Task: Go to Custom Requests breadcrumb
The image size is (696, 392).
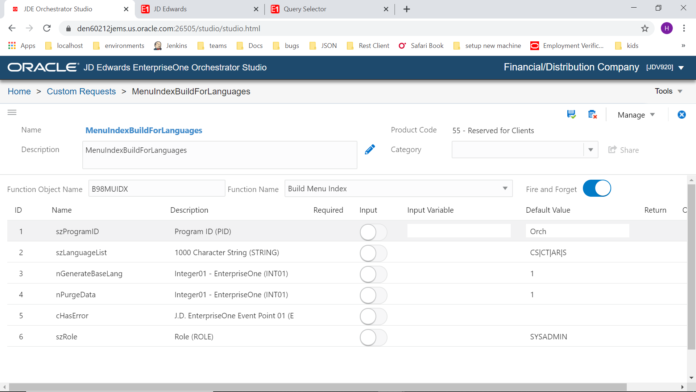Action: [81, 91]
